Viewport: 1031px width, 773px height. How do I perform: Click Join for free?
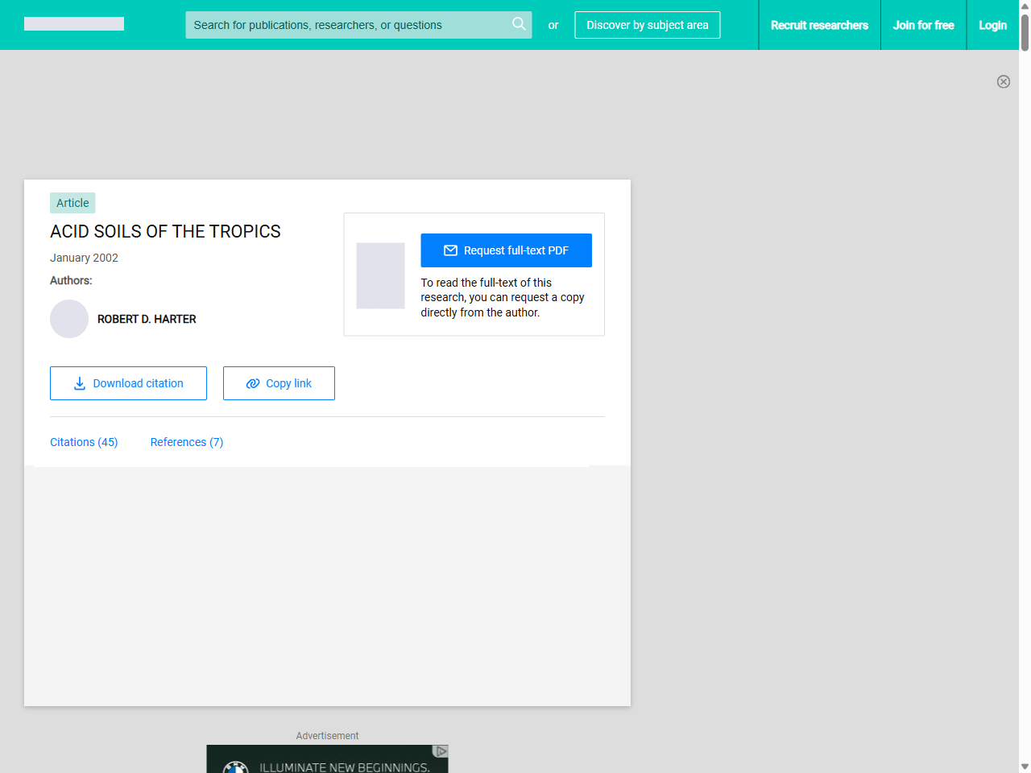(923, 25)
